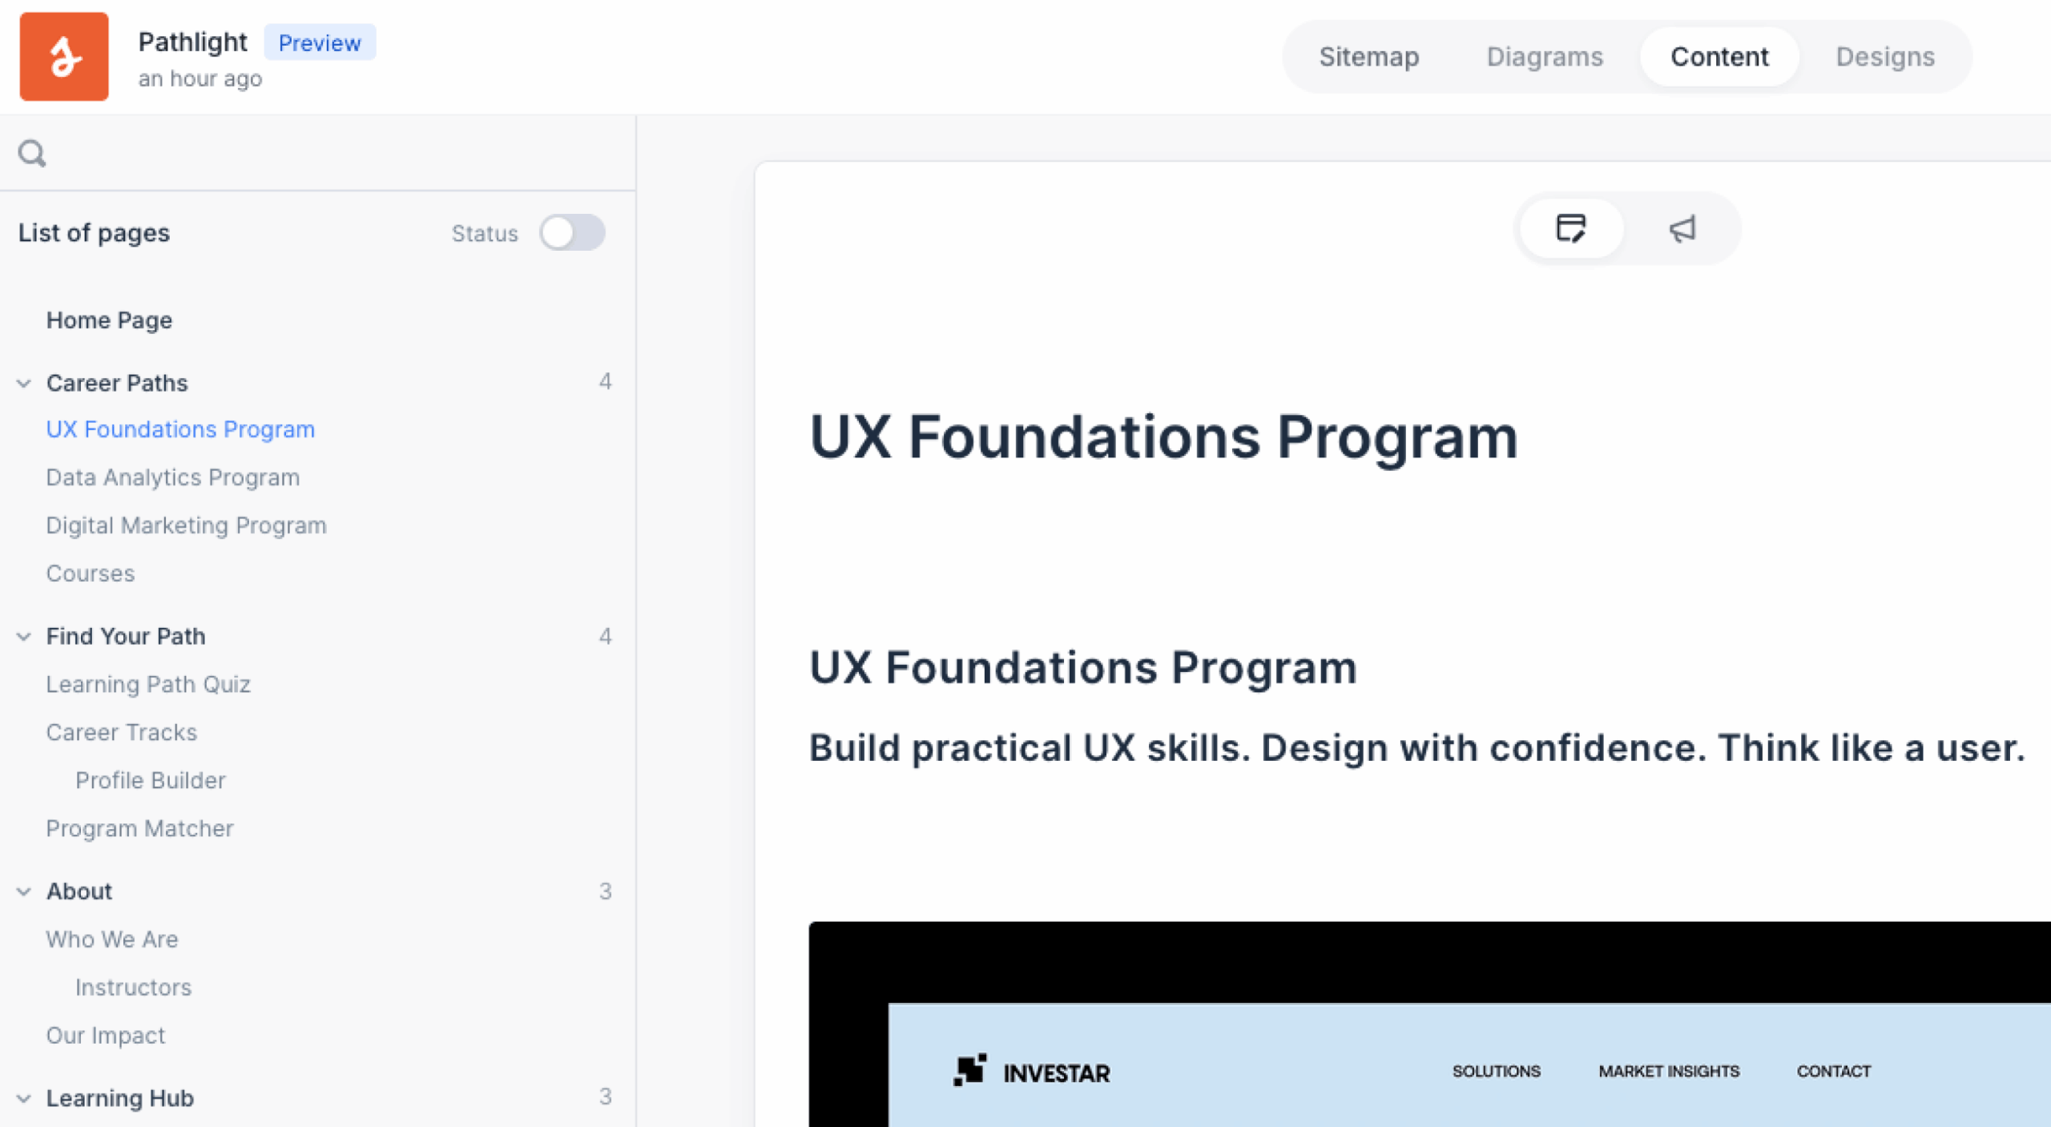Click the Learning Hub page count 3

[x=606, y=1097]
